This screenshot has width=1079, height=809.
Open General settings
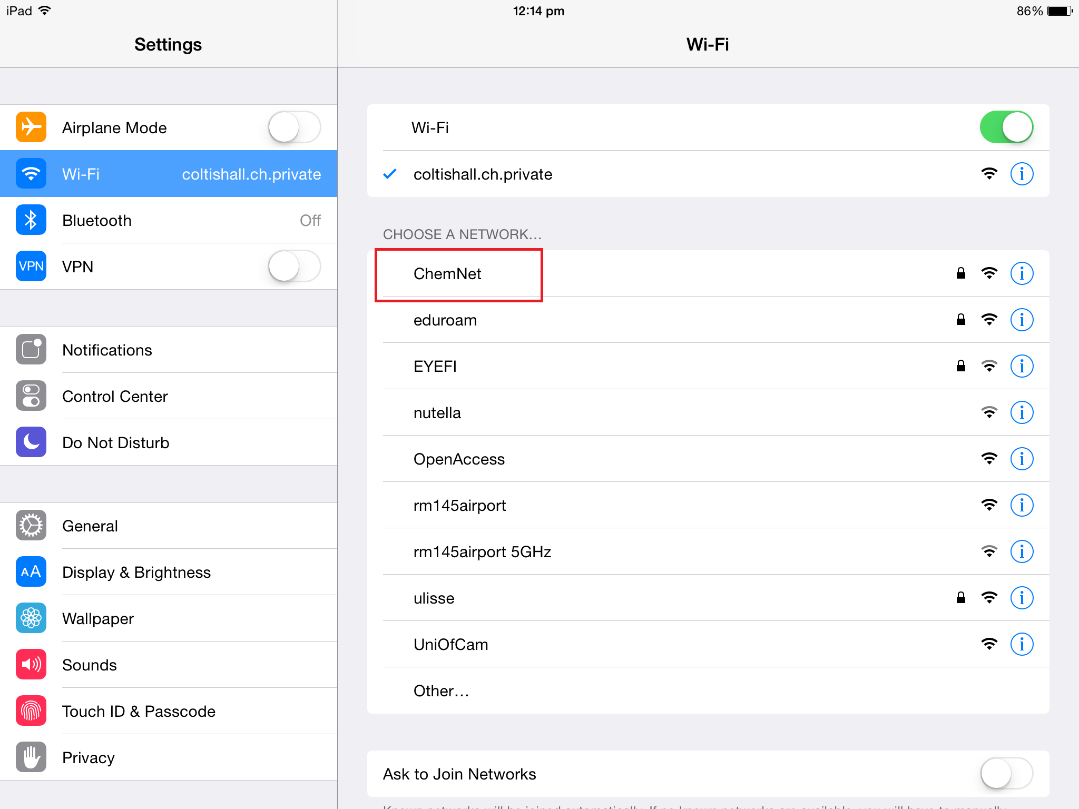coord(169,526)
